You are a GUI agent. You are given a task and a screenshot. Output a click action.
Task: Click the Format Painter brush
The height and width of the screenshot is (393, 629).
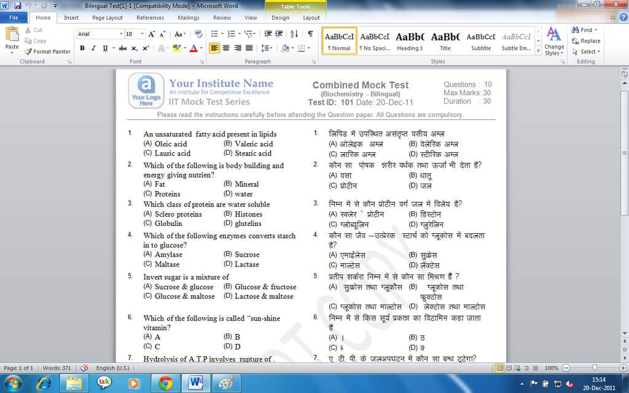pos(28,52)
